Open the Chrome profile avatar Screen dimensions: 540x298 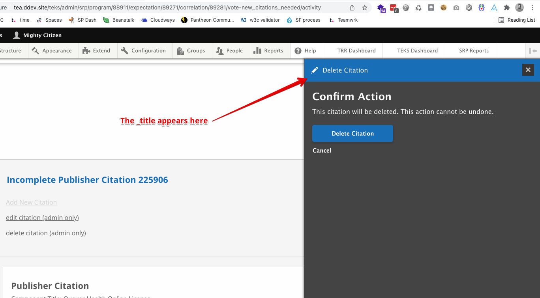(519, 7)
